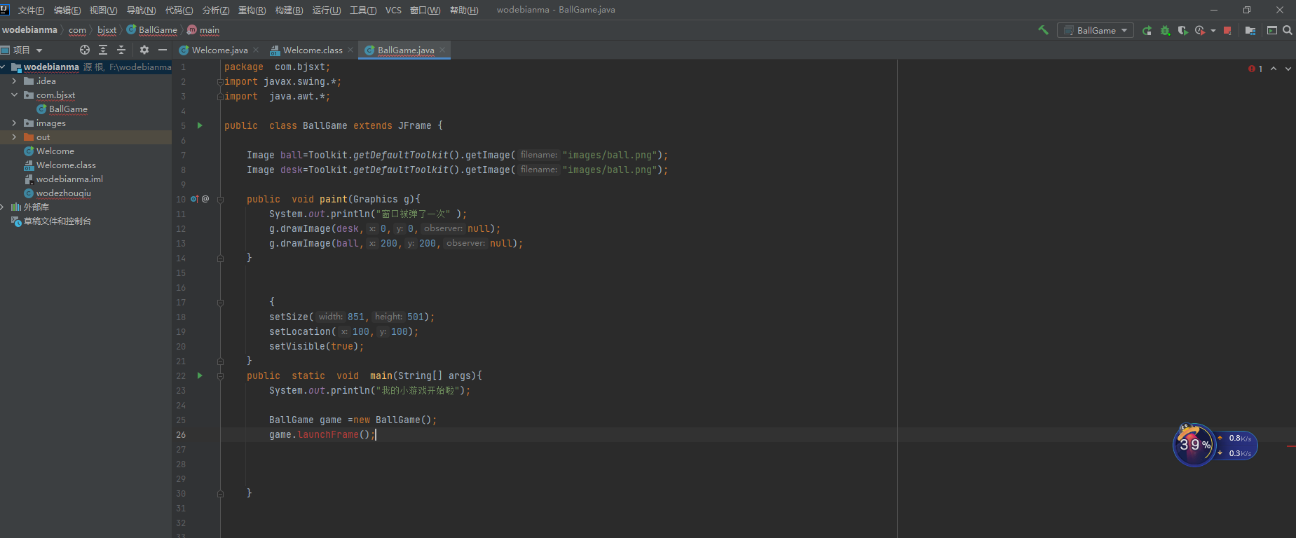Close the Welcome.class tab
The height and width of the screenshot is (538, 1296).
click(350, 50)
